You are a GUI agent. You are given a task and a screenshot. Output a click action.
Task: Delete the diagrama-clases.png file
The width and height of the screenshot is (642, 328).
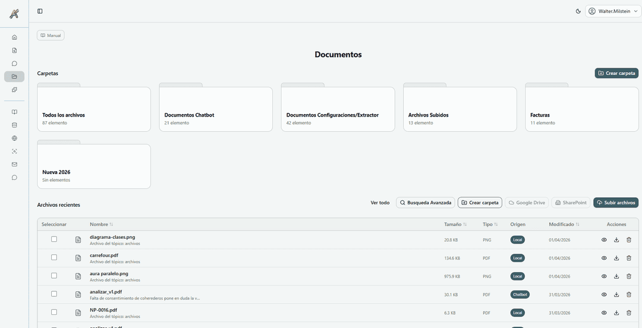pyautogui.click(x=629, y=240)
